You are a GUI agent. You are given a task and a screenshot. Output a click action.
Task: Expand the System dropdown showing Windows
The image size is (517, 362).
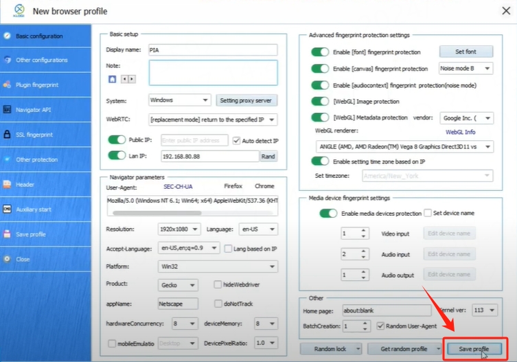[179, 100]
